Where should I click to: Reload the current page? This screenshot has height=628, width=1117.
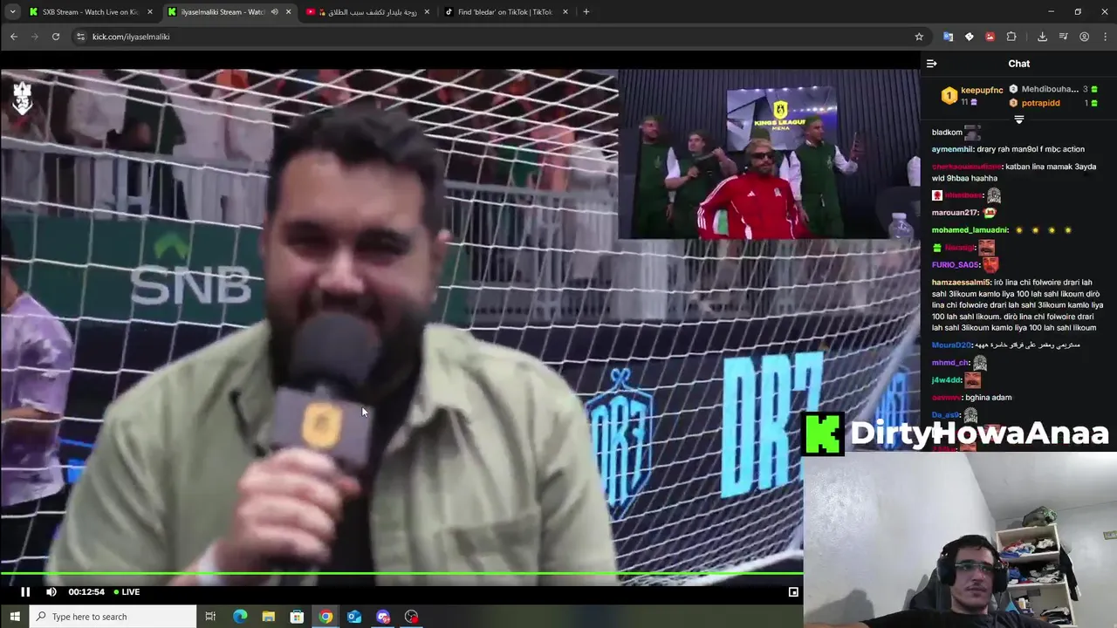coord(56,37)
